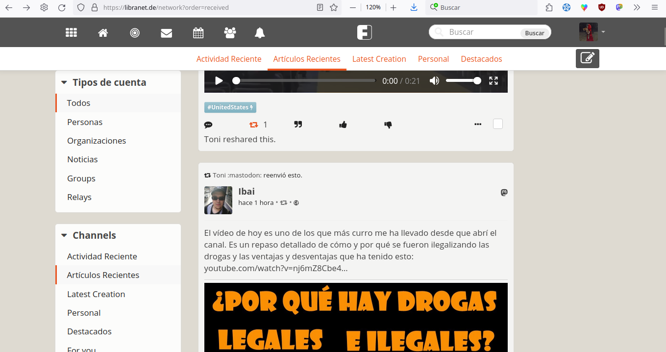Screen dimensions: 666x352
Task: Open the calendar icon in navbar
Action: [198, 33]
